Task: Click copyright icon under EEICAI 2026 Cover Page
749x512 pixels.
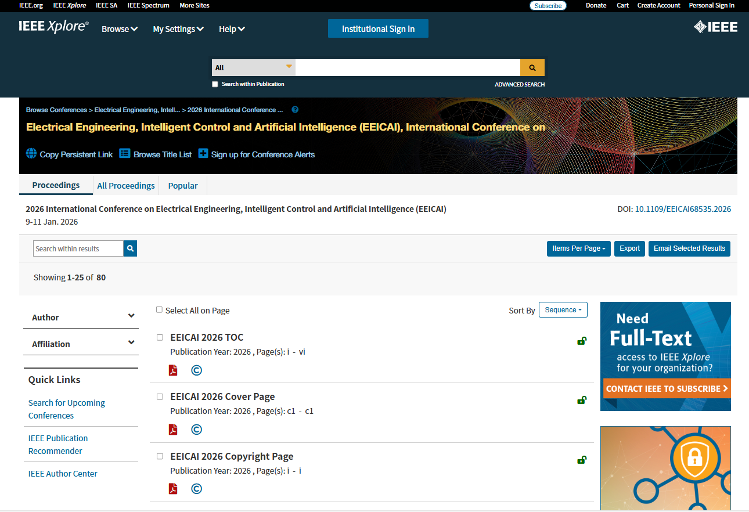Action: tap(197, 430)
